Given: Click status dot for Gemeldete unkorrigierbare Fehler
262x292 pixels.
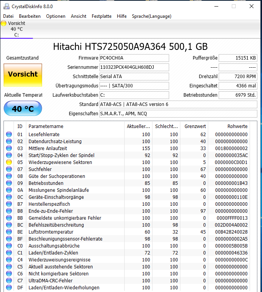Looking at the screenshot, I should click(x=9, y=218).
